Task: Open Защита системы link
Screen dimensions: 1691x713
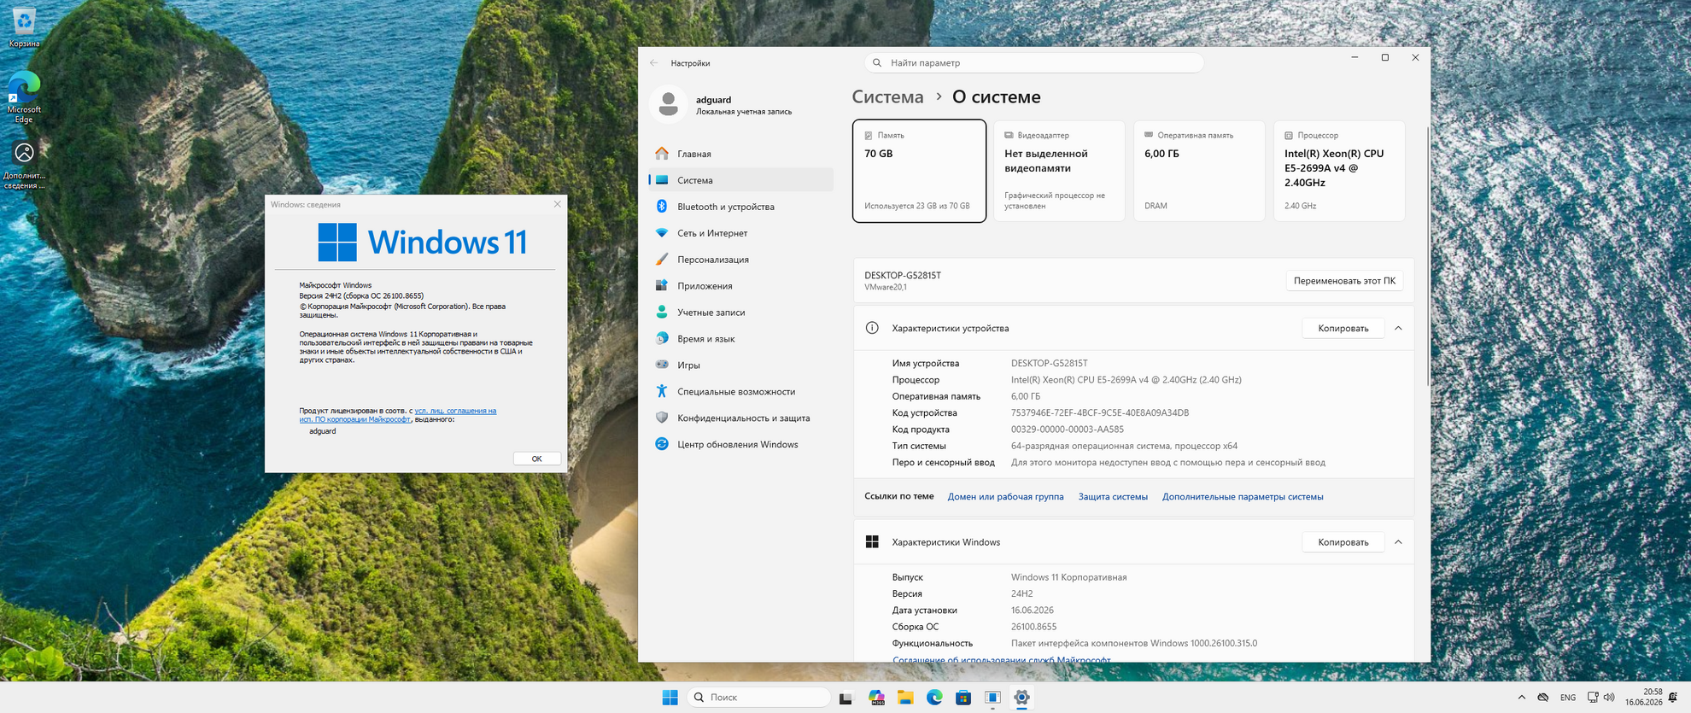Action: coord(1113,497)
